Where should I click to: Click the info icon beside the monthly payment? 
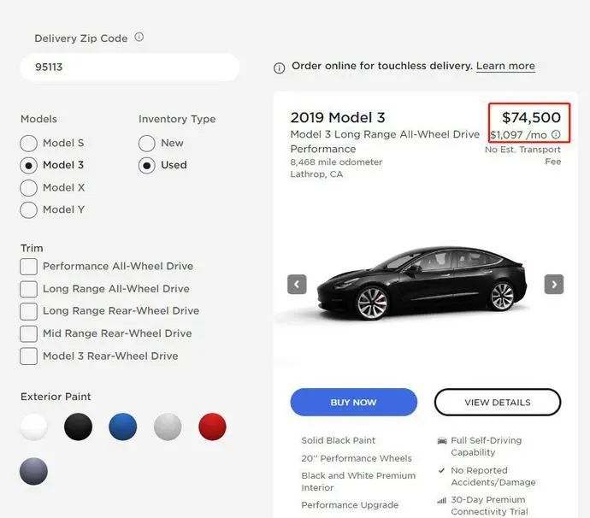coord(556,135)
